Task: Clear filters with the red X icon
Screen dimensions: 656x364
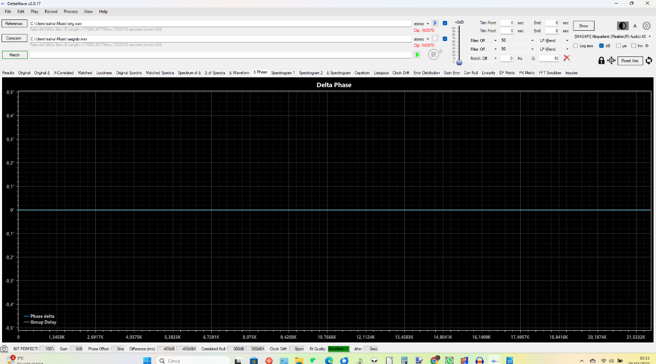Action: click(567, 58)
